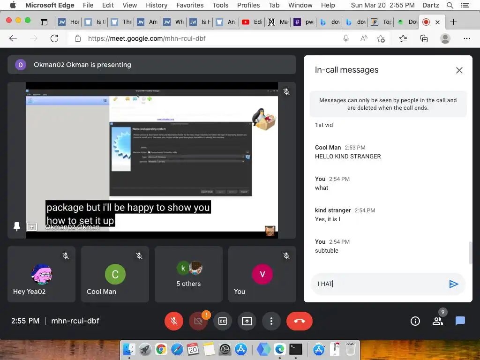This screenshot has width=480, height=360.
Task: Open Trash in the Dock
Action: [351, 349]
